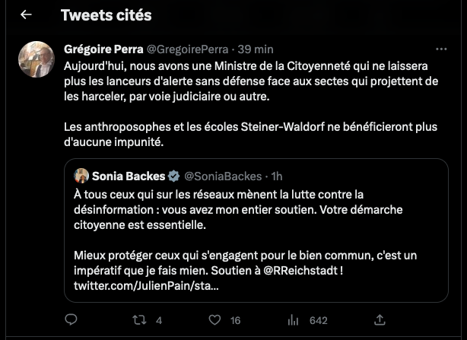
Task: Click the retweet count 4
Action: click(x=159, y=319)
